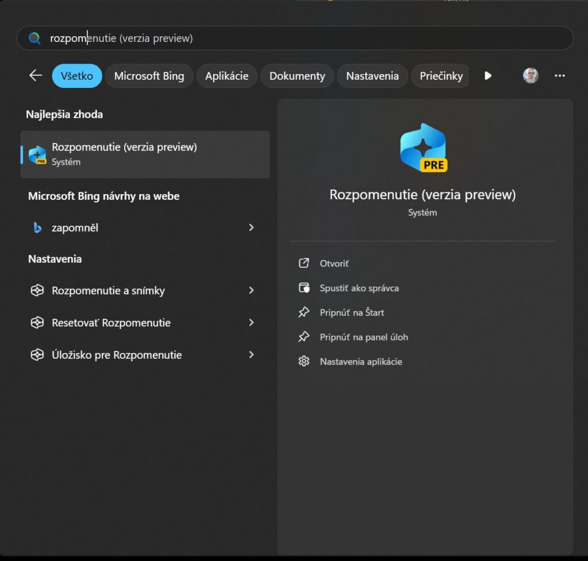588x561 pixels.
Task: Open the Rozpomenutie best match result
Action: pyautogui.click(x=144, y=154)
